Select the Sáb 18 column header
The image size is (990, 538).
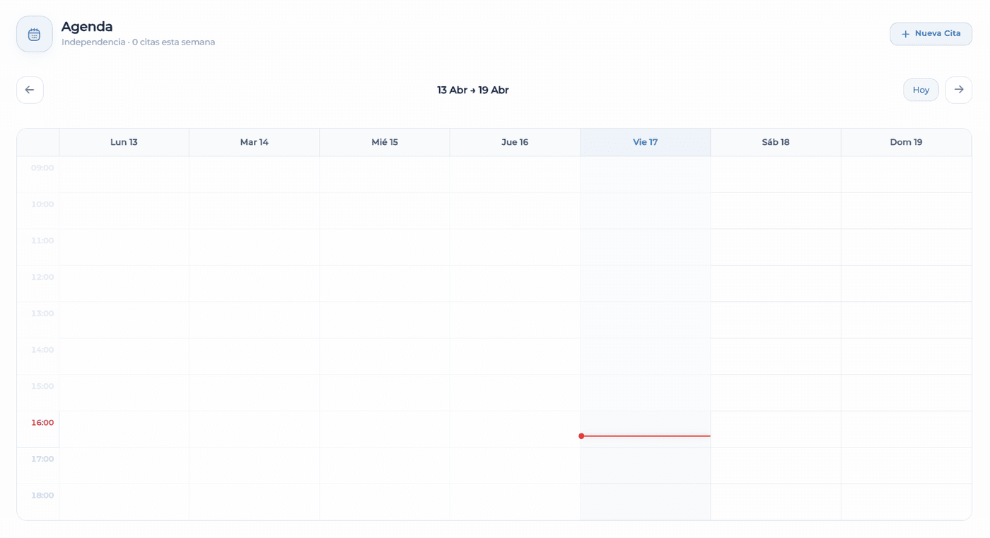click(x=775, y=142)
